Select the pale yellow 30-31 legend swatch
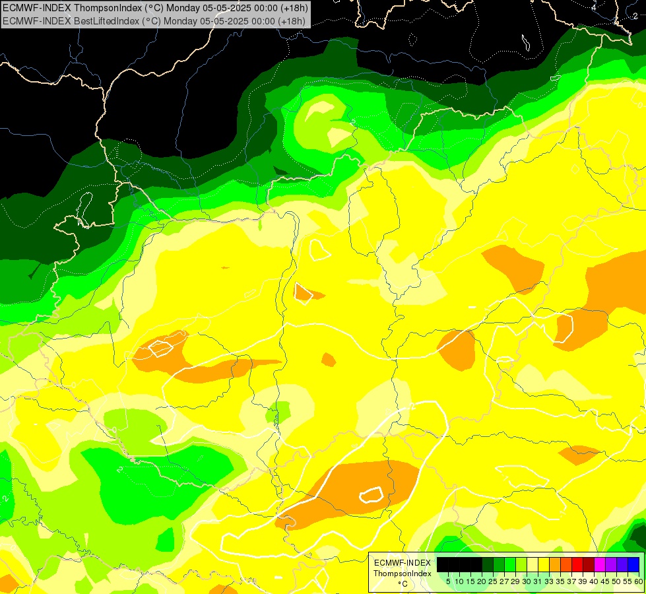 click(x=533, y=564)
